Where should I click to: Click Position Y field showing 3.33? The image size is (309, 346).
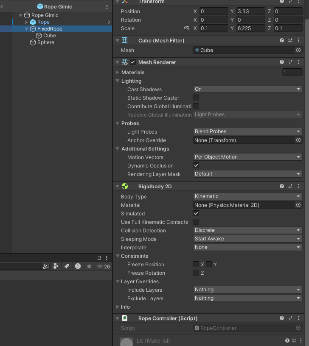pos(250,11)
